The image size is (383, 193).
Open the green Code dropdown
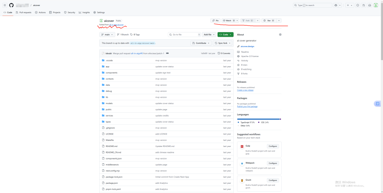[x=225, y=35]
